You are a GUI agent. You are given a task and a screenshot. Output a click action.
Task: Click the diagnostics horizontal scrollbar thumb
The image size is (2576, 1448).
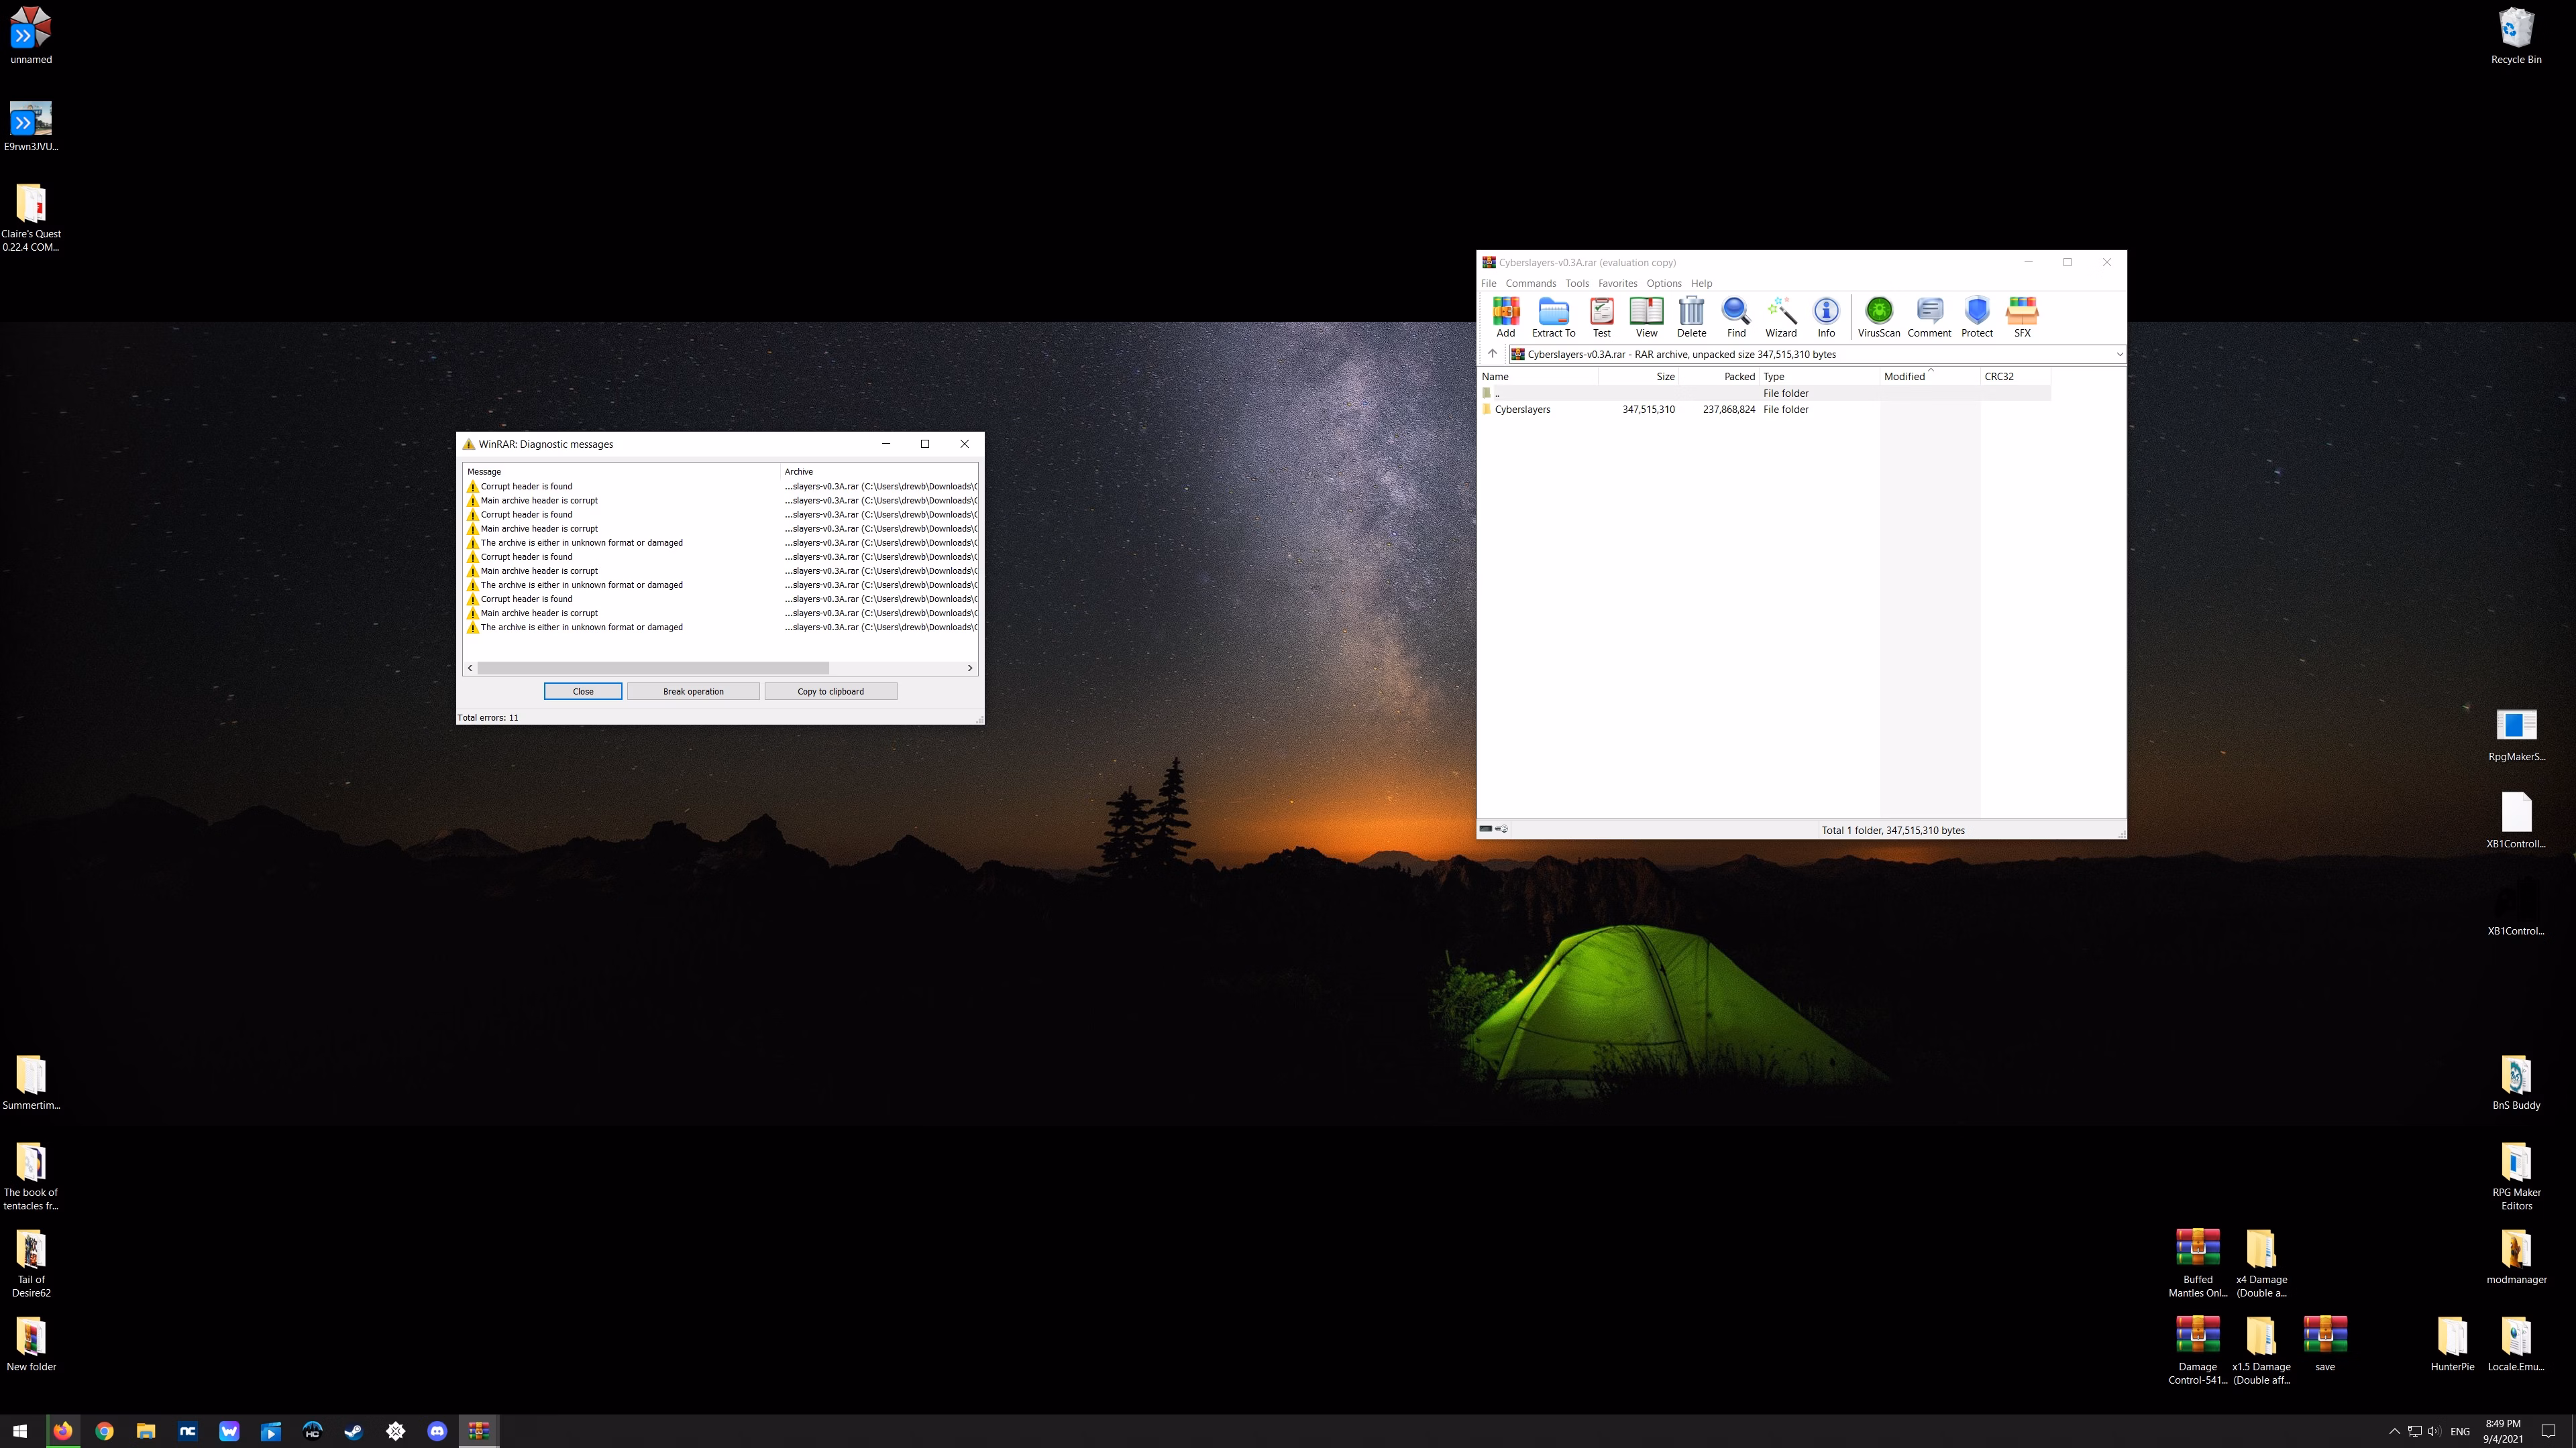coord(653,668)
